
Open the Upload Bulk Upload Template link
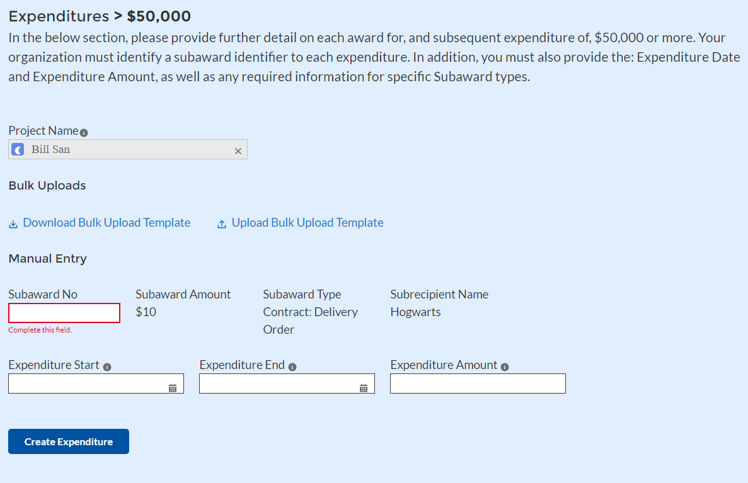pyautogui.click(x=308, y=223)
